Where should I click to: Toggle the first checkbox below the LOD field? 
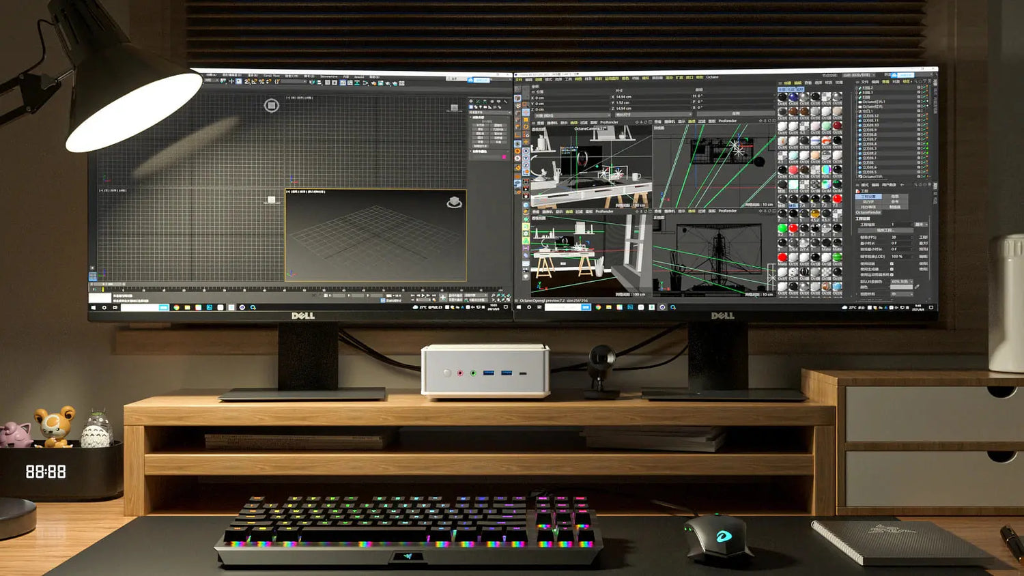pyautogui.click(x=892, y=263)
